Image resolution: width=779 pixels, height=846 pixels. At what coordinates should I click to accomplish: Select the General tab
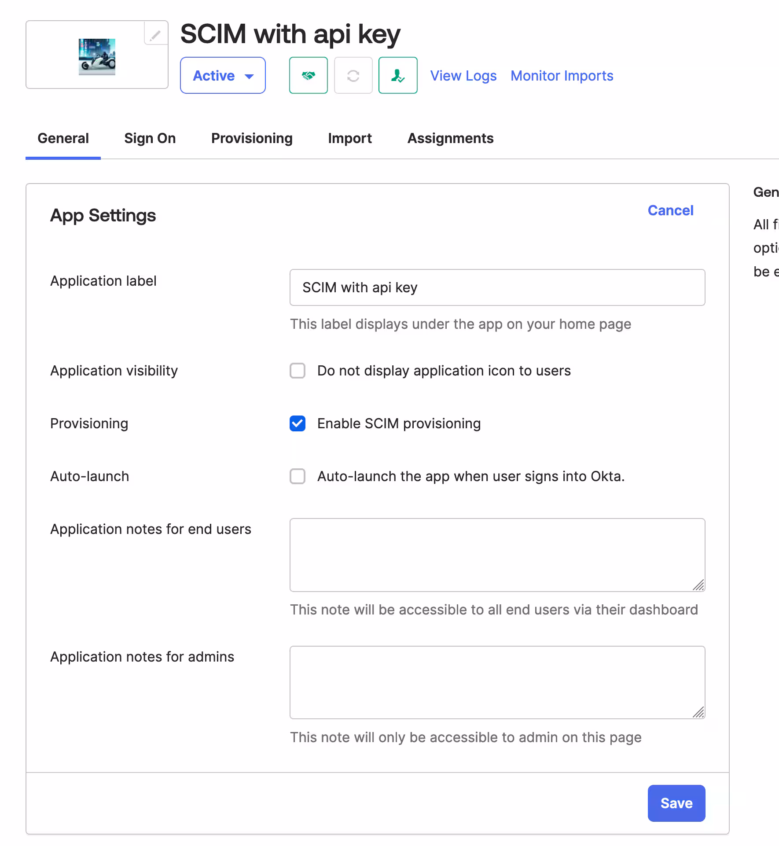click(63, 138)
